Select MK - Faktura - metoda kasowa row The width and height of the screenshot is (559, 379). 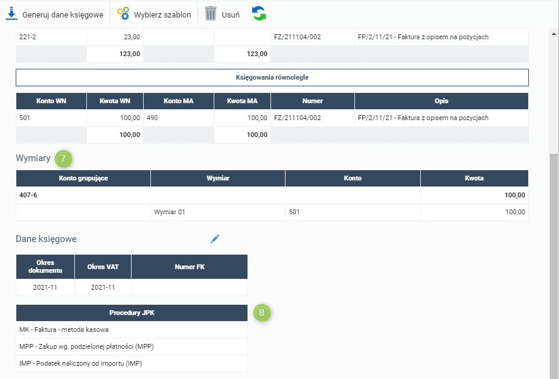click(132, 330)
